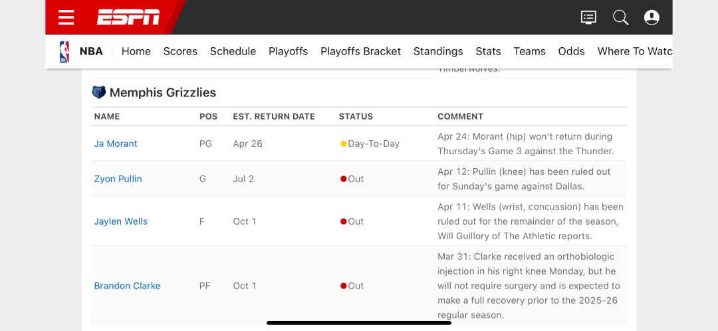This screenshot has width=718, height=331.
Task: Open Ja Morant's player page
Action: pyautogui.click(x=116, y=144)
